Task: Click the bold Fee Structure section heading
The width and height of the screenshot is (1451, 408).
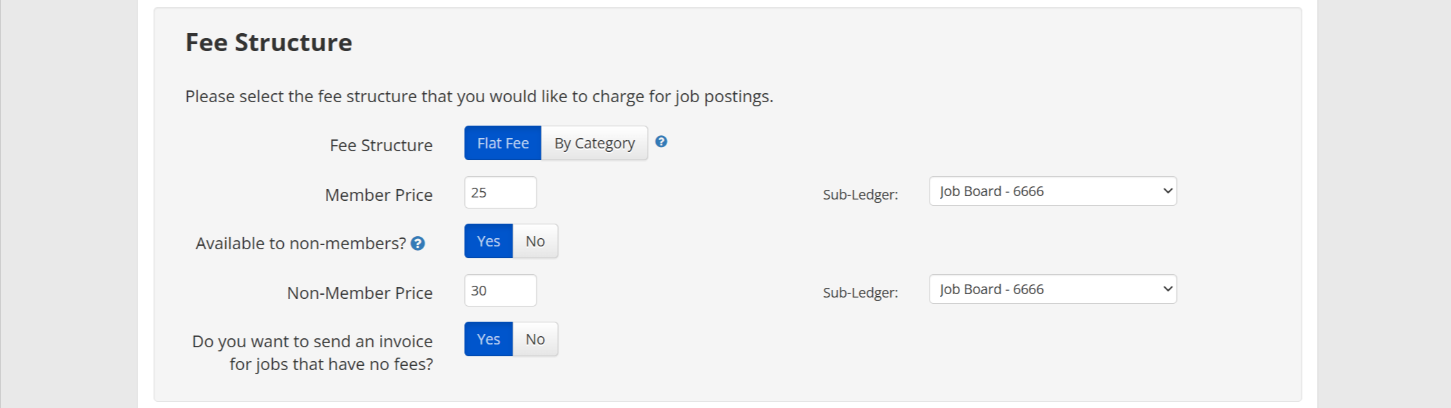Action: coord(269,43)
